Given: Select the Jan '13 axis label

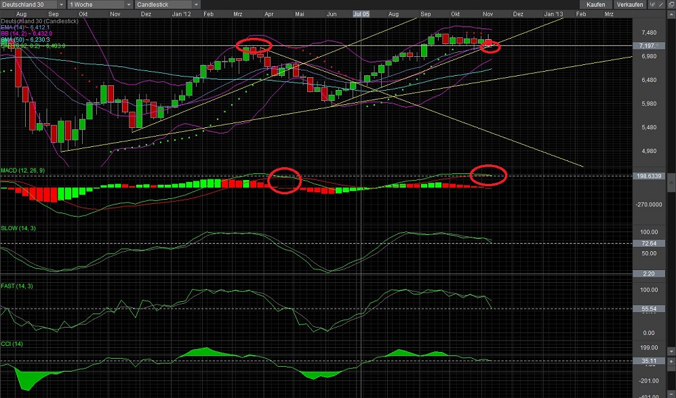Looking at the screenshot, I should [555, 13].
